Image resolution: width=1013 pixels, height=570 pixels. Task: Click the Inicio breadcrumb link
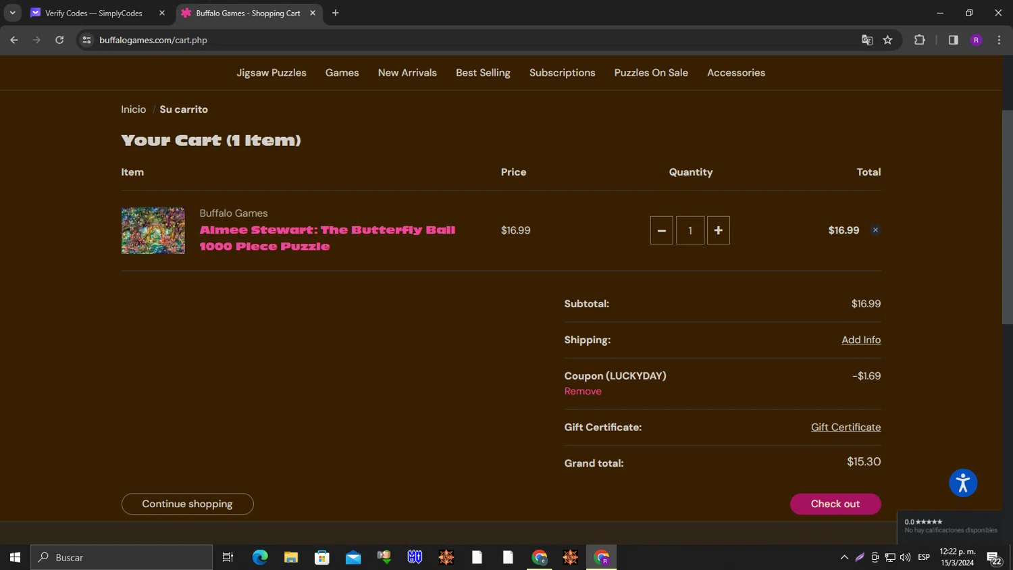click(134, 109)
